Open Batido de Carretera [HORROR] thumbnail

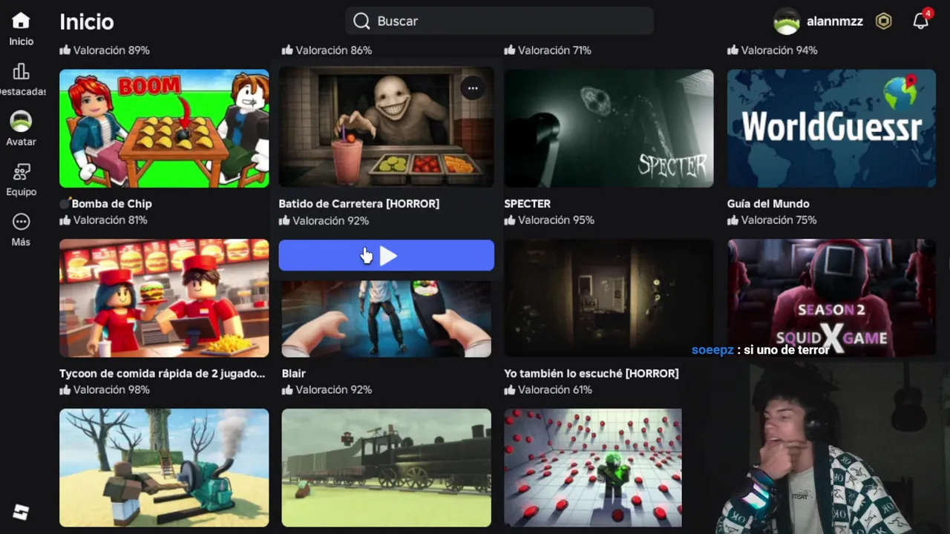point(386,127)
